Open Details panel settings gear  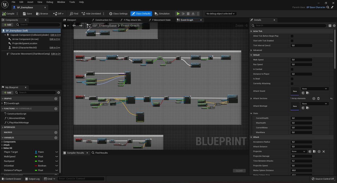coord(334,25)
